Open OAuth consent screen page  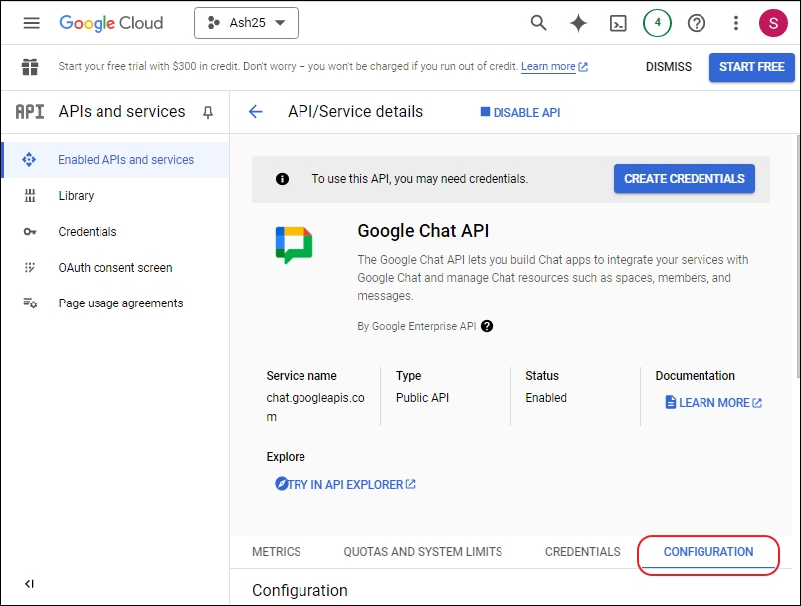point(116,268)
